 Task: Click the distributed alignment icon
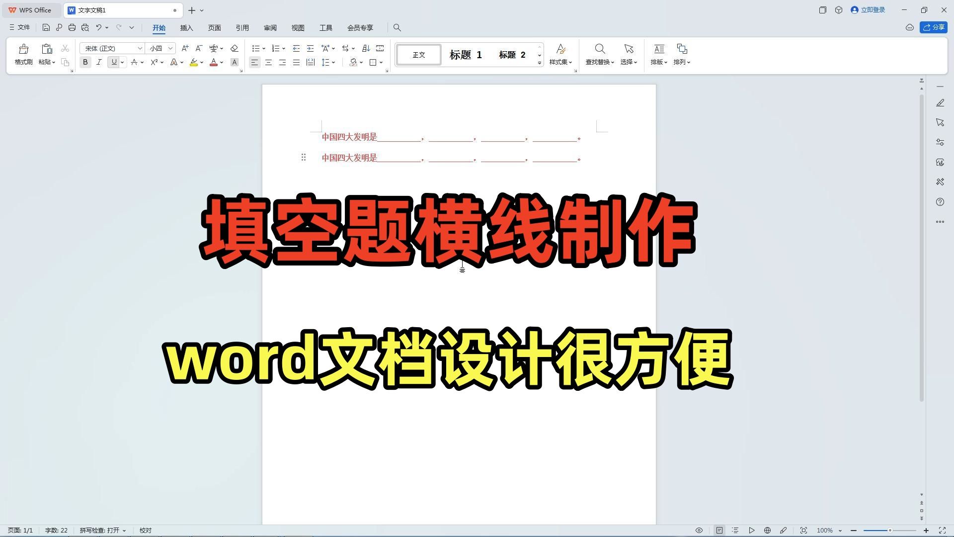pyautogui.click(x=310, y=62)
